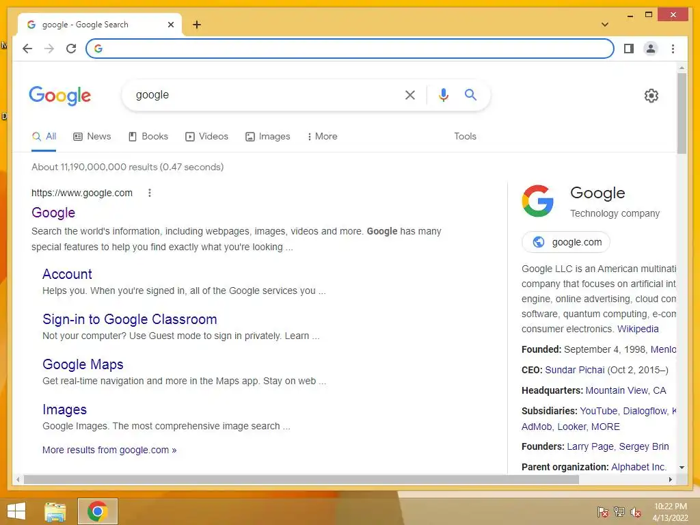The image size is (700, 525).
Task: Click the Menlo link in Founded row
Action: pyautogui.click(x=663, y=349)
